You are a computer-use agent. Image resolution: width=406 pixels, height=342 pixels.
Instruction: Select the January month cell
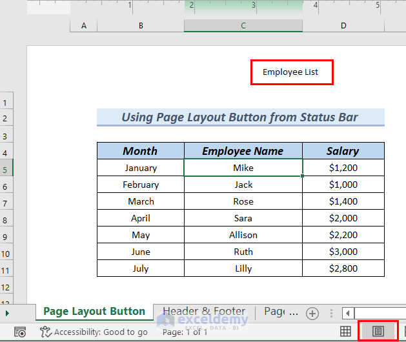click(x=141, y=168)
